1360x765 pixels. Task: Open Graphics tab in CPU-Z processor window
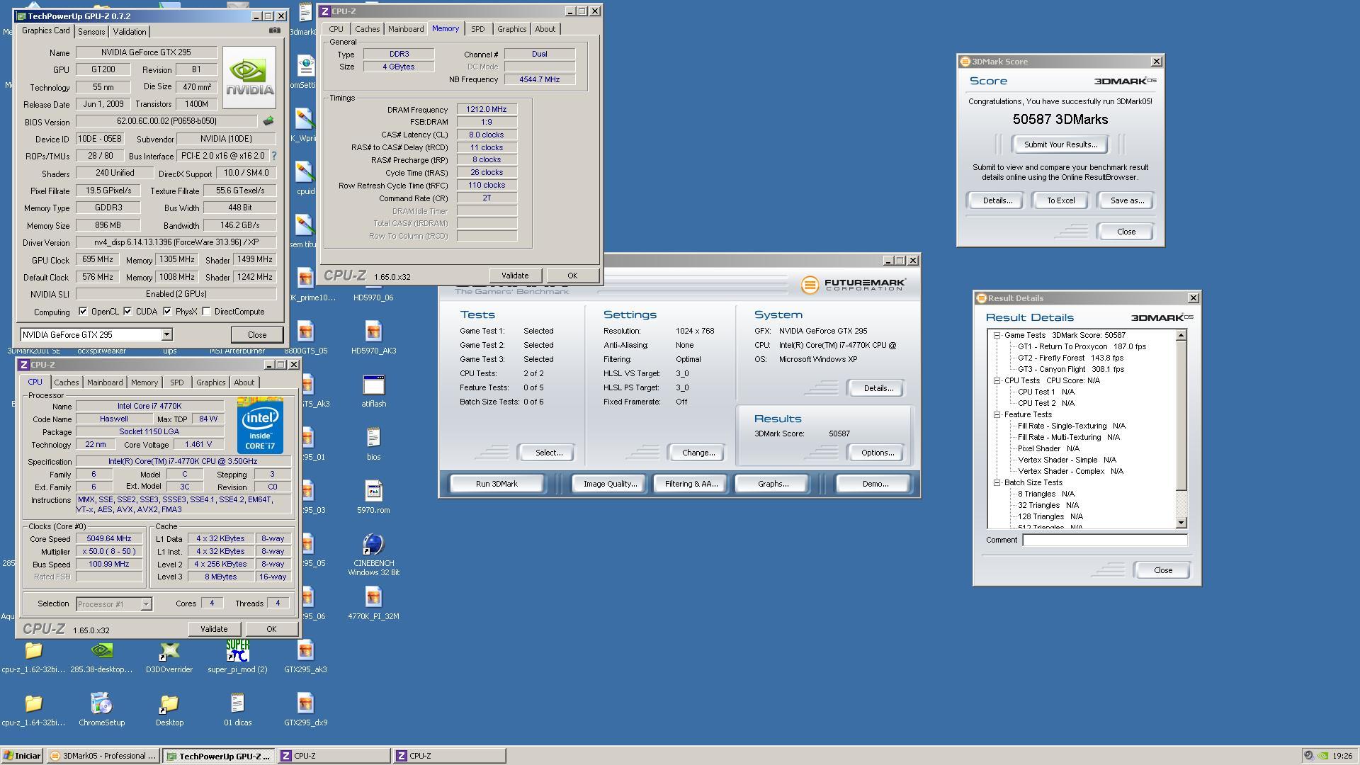(211, 382)
